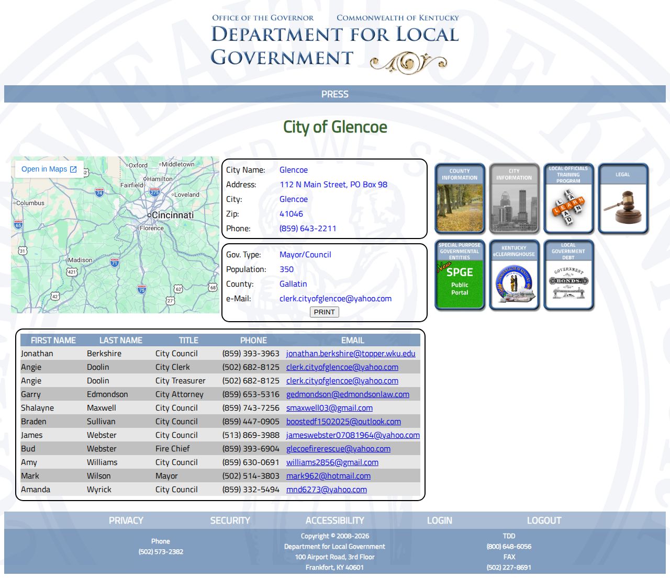Open the Local Government Debt tile
The width and height of the screenshot is (670, 578).
(568, 275)
